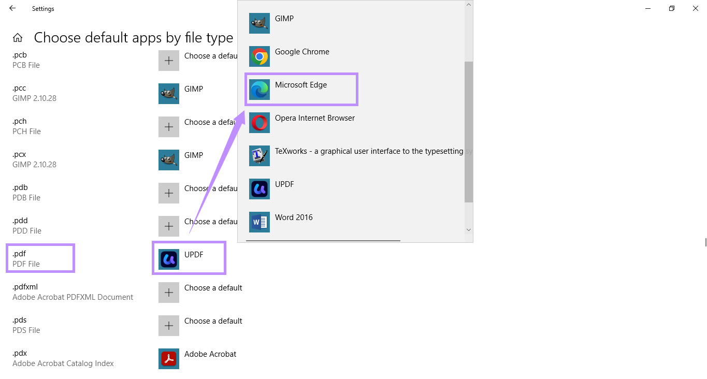The height and width of the screenshot is (379, 707).
Task: Click 'Choose a default' for .pcb
Action: coord(211,56)
